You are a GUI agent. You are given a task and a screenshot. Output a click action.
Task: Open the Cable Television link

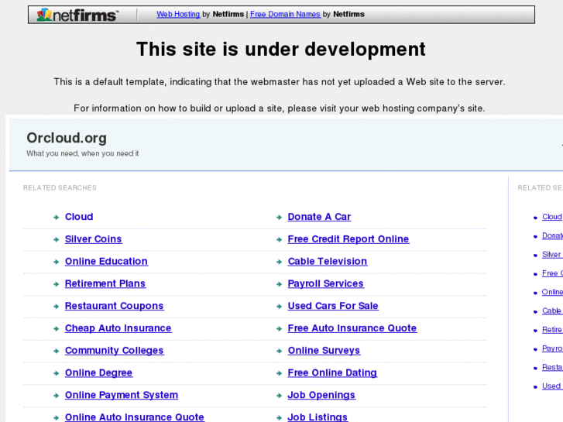tap(328, 261)
